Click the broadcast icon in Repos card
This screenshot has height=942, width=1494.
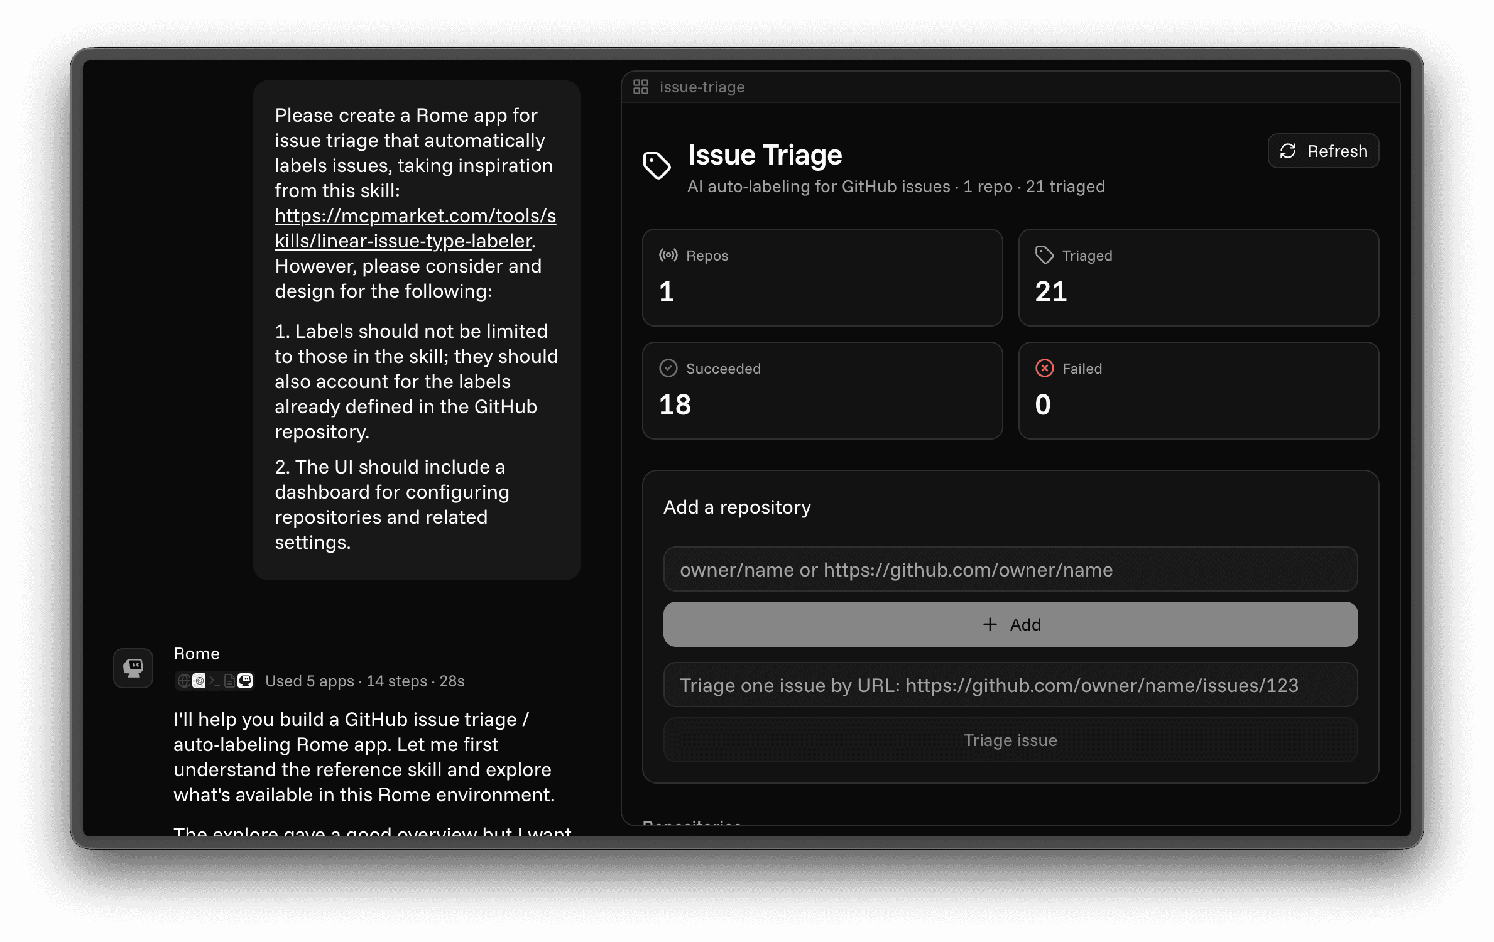point(668,255)
